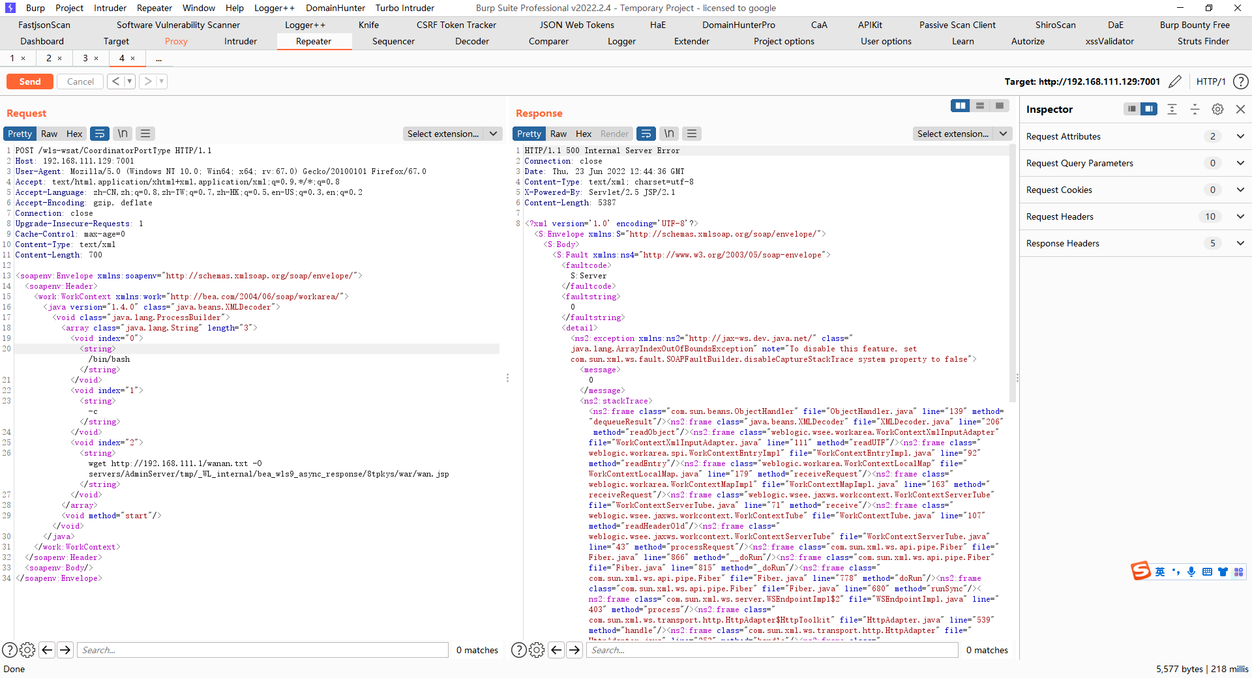Switch Request view to Hex
The image size is (1252, 678).
74,134
